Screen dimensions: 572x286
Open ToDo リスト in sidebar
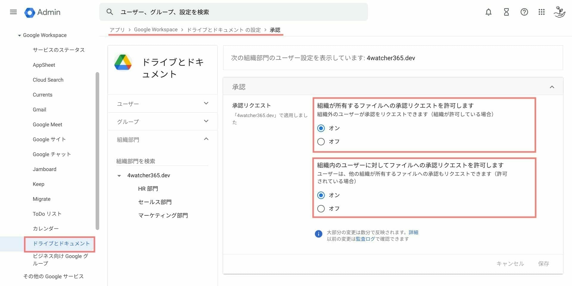coord(47,214)
